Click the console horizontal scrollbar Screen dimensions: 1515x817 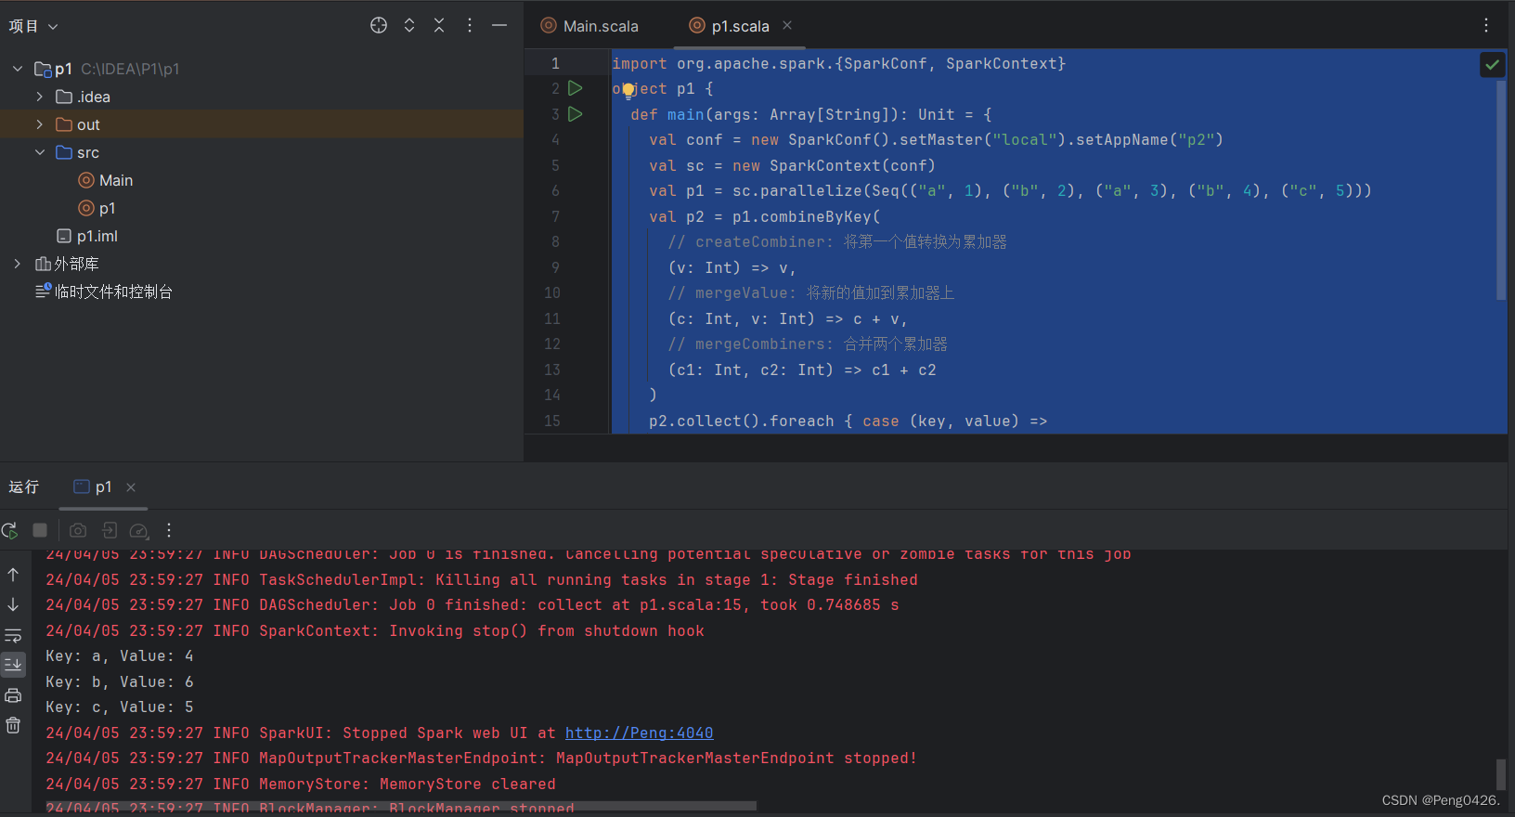pyautogui.click(x=401, y=806)
